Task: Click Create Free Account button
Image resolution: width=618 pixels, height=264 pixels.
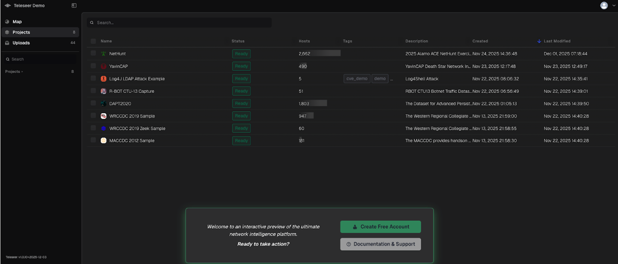Action: 381,227
